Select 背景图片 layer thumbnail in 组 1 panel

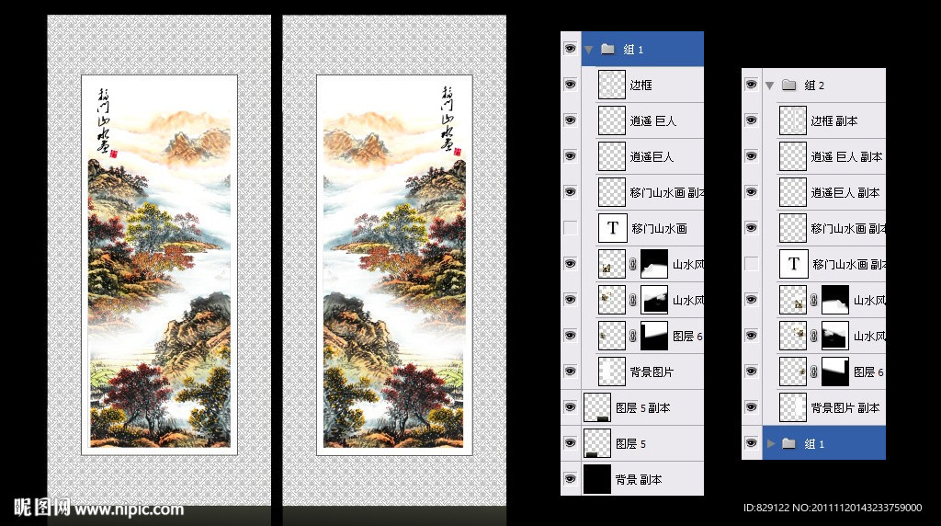click(612, 372)
